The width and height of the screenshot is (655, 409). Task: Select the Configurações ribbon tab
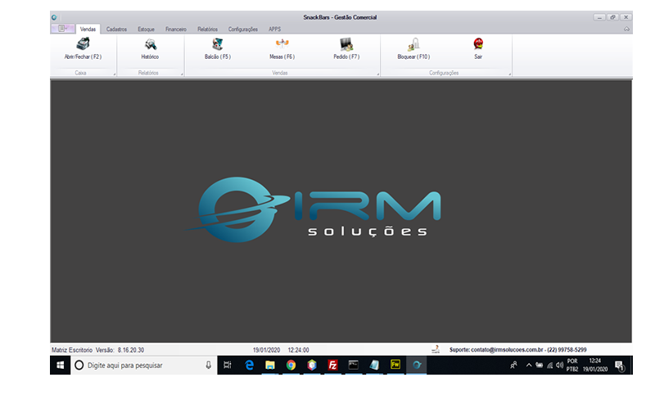click(242, 29)
